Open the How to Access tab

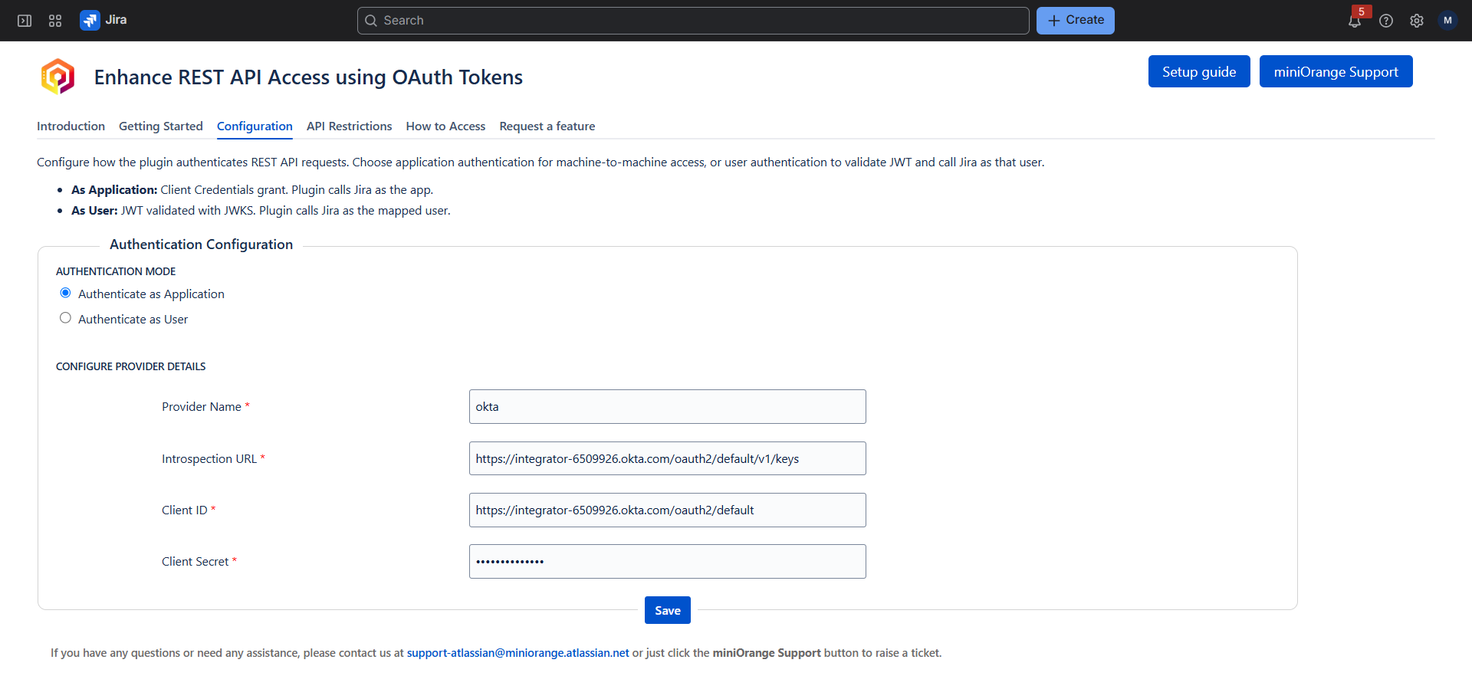point(445,126)
